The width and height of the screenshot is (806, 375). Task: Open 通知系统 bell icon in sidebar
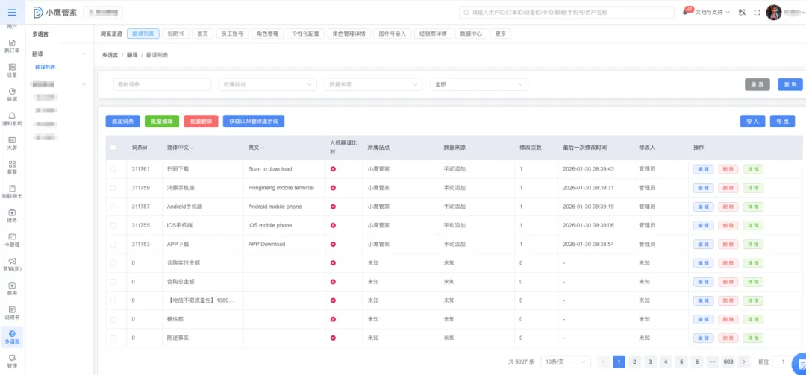[x=11, y=116]
